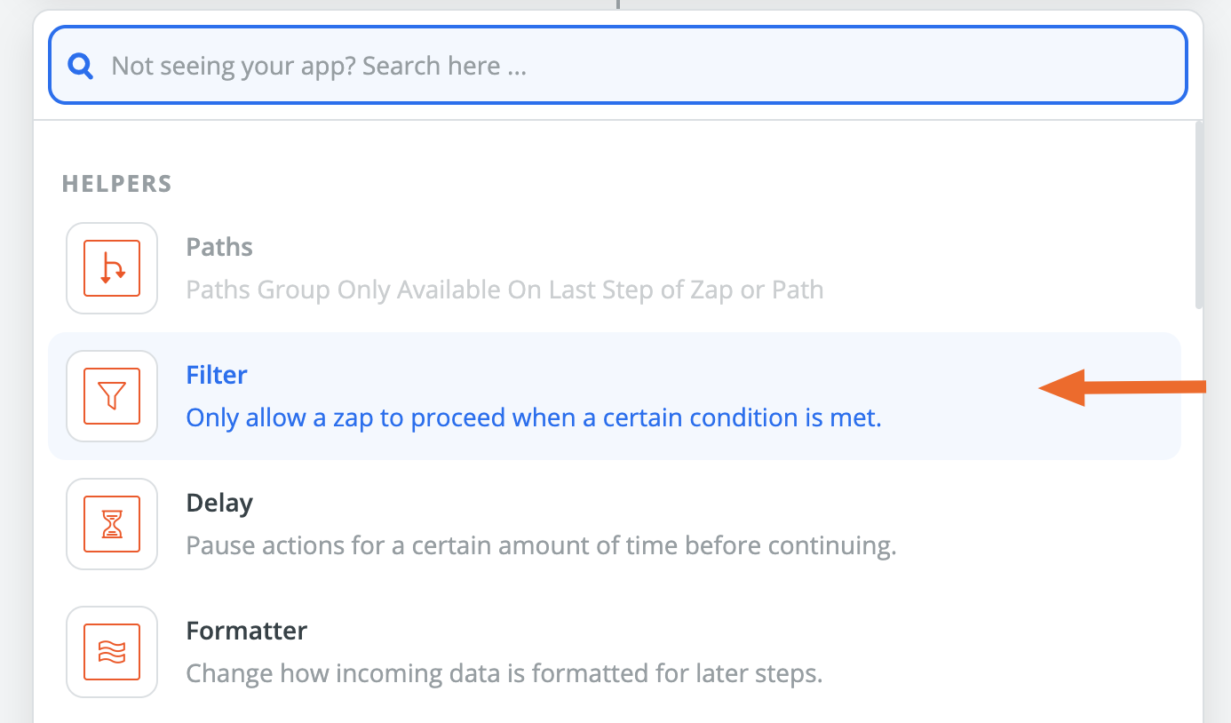
Task: Click 'Change how incoming data is formatted' text
Action: [504, 673]
